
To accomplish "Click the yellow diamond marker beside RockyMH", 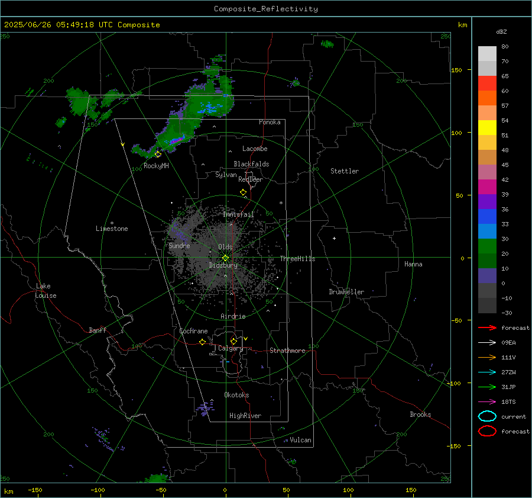I will 158,155.
